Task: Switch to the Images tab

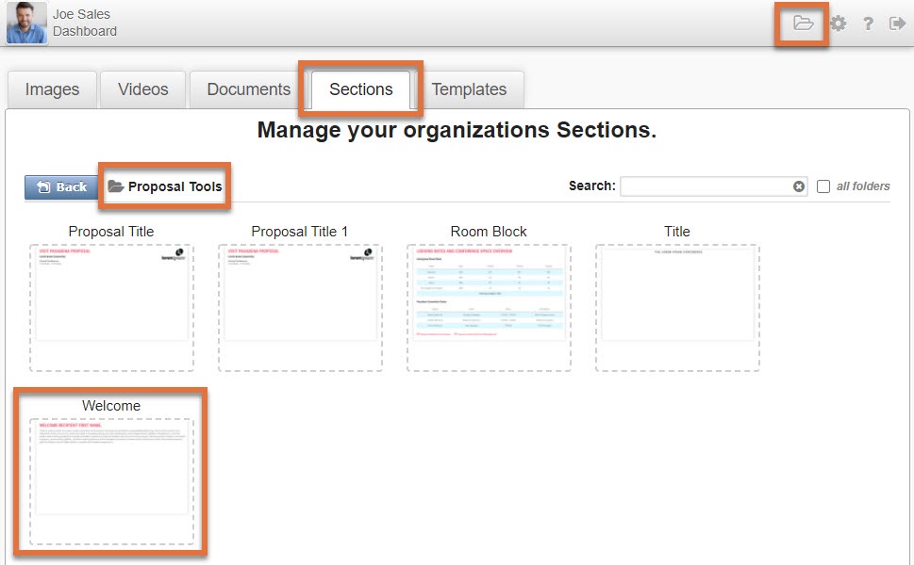Action: pos(52,89)
